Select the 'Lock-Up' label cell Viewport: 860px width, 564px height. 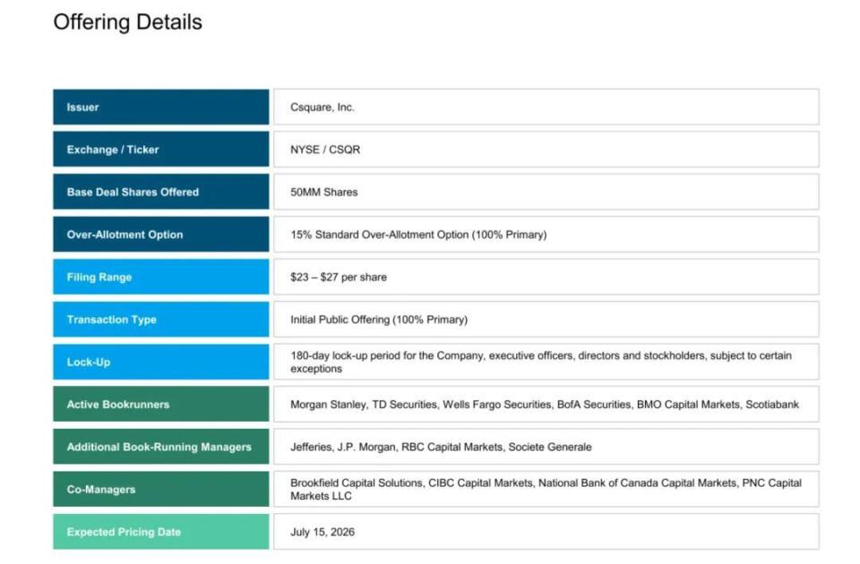click(x=160, y=362)
